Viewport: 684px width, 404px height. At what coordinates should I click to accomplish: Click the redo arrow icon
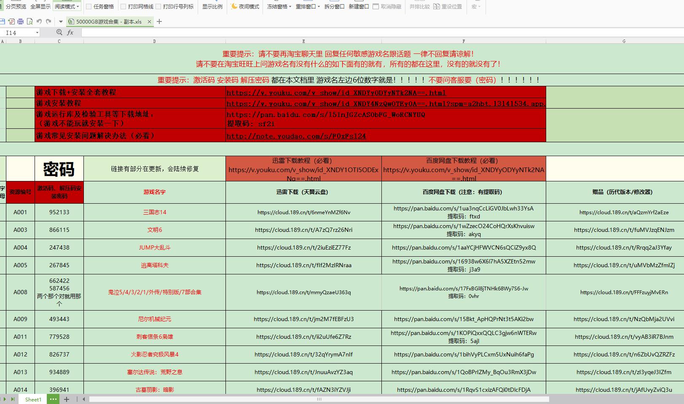click(x=48, y=21)
